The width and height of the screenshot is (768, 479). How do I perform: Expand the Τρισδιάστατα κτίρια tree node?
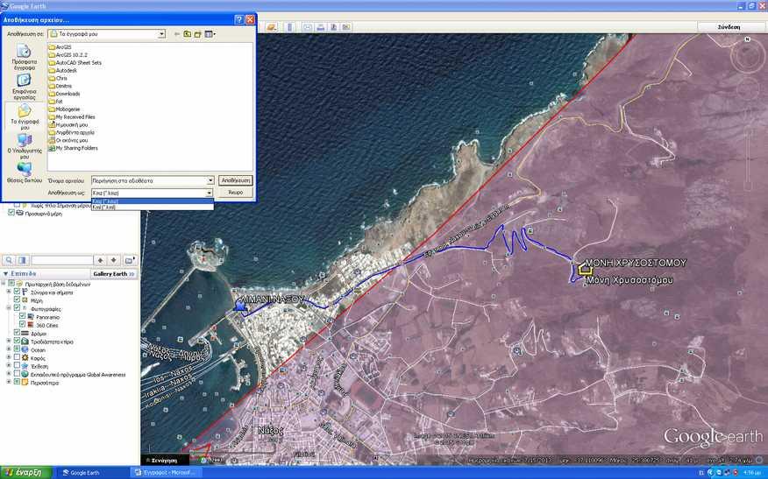click(x=8, y=341)
